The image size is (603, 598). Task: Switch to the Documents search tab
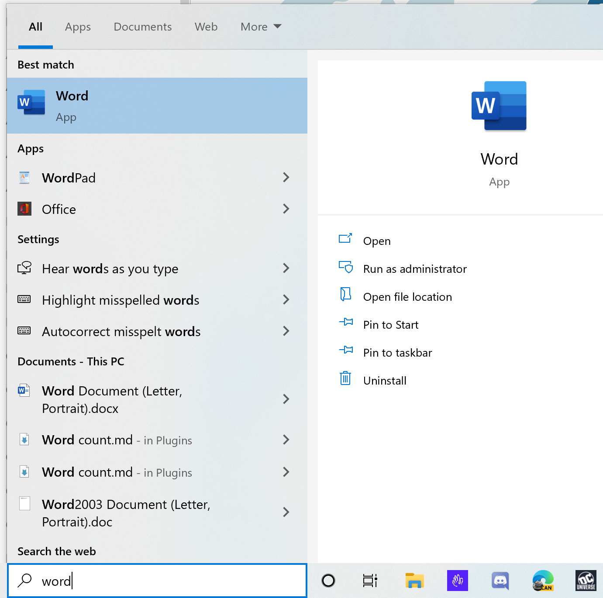tap(143, 27)
